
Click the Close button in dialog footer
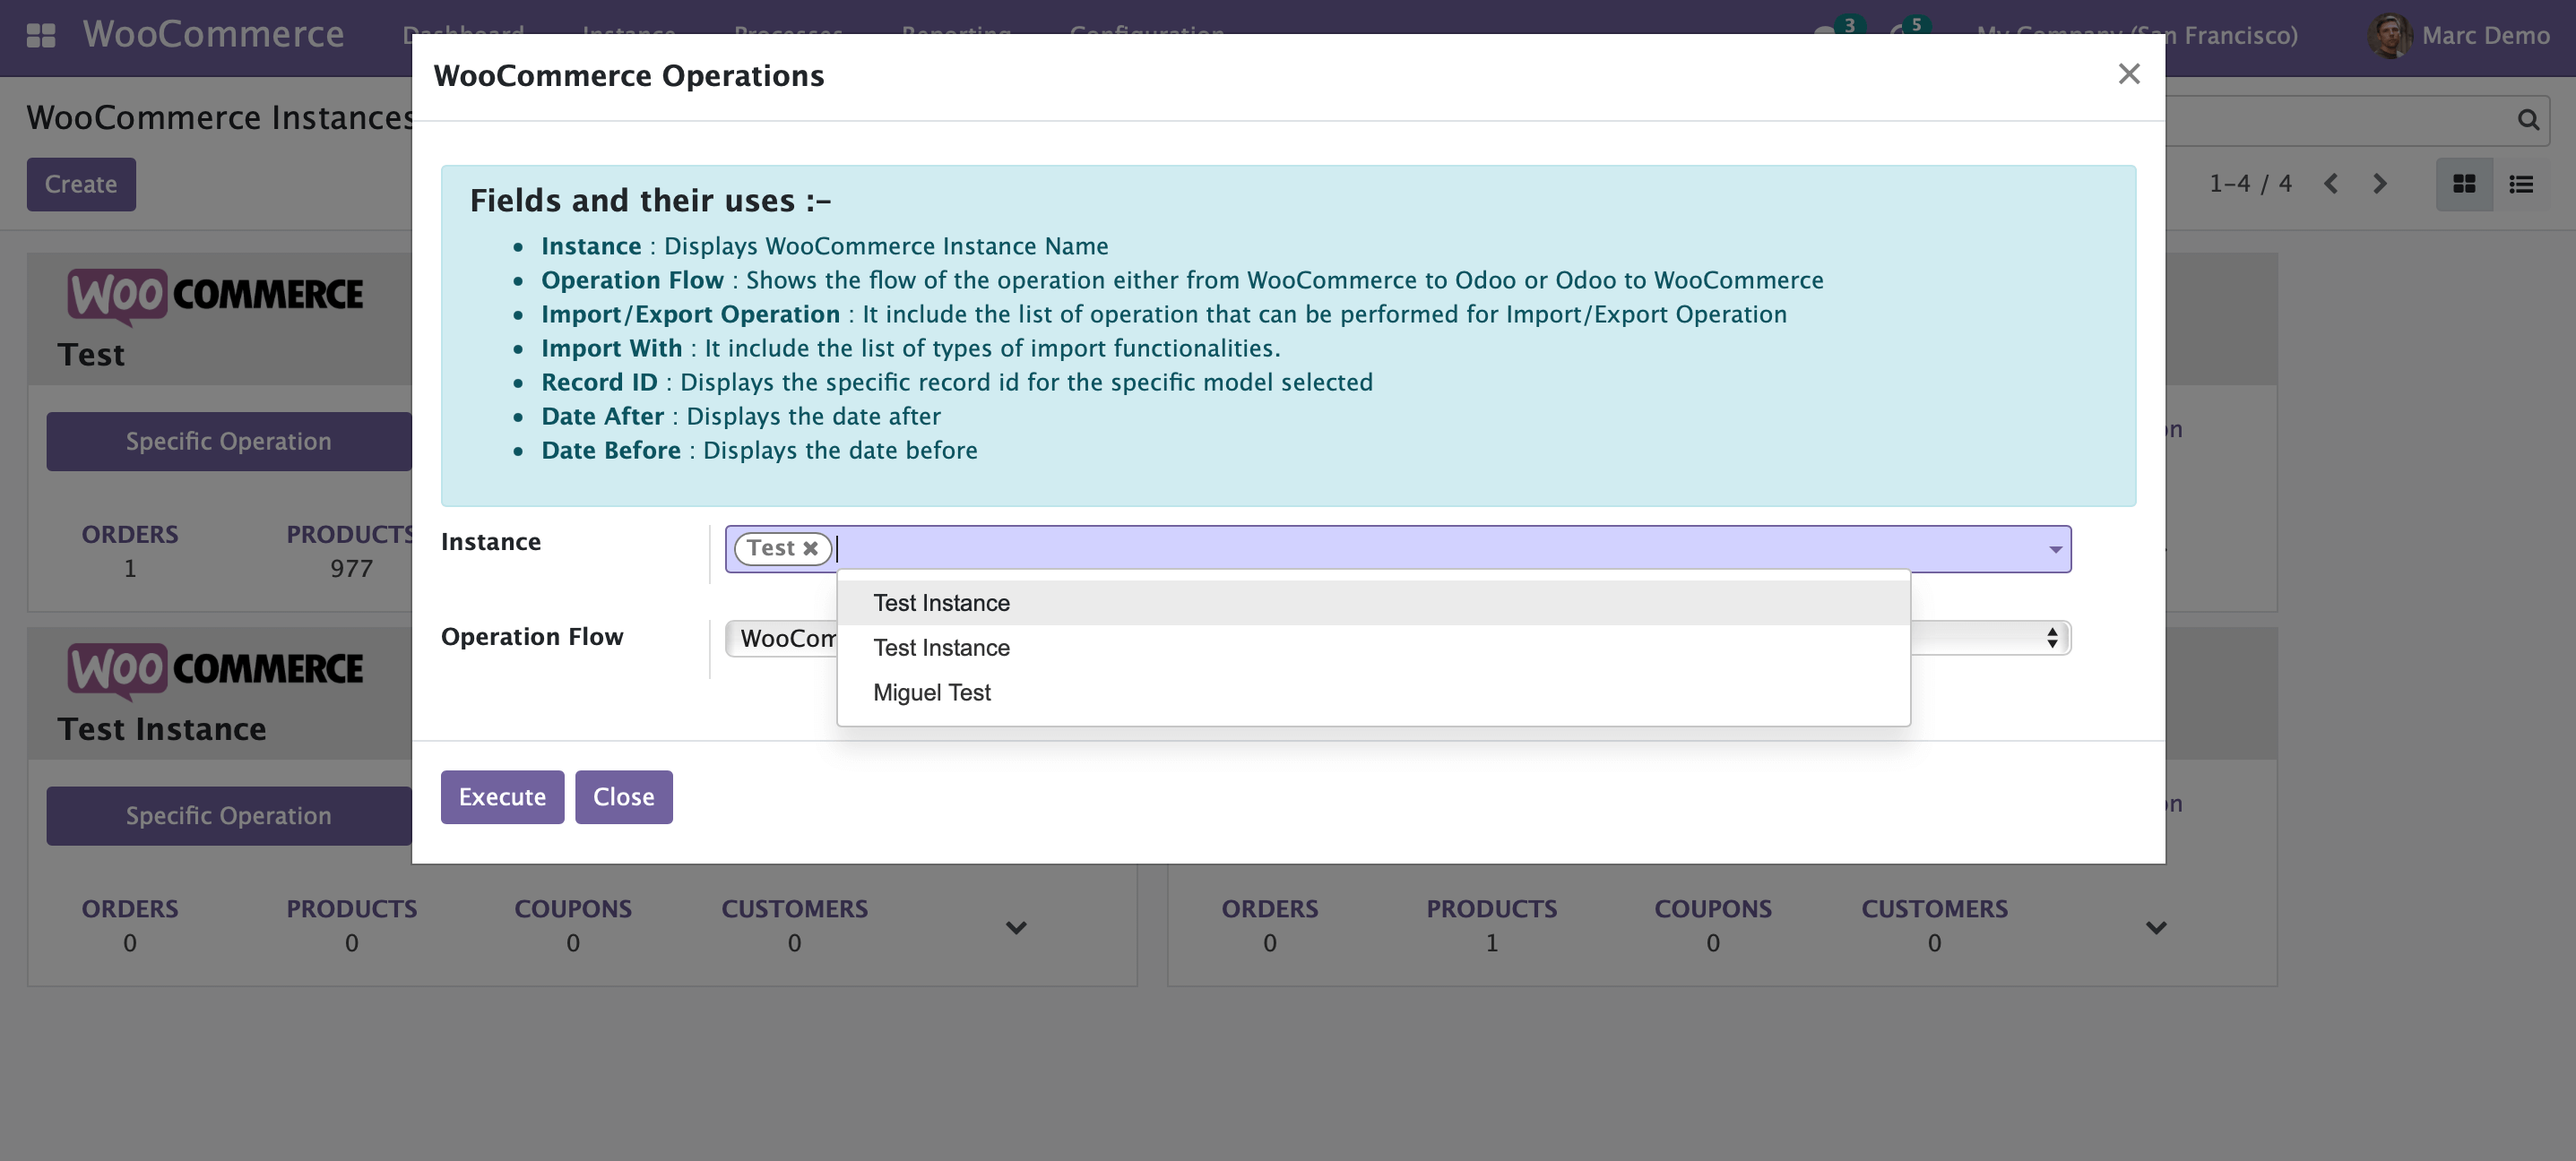(x=623, y=797)
